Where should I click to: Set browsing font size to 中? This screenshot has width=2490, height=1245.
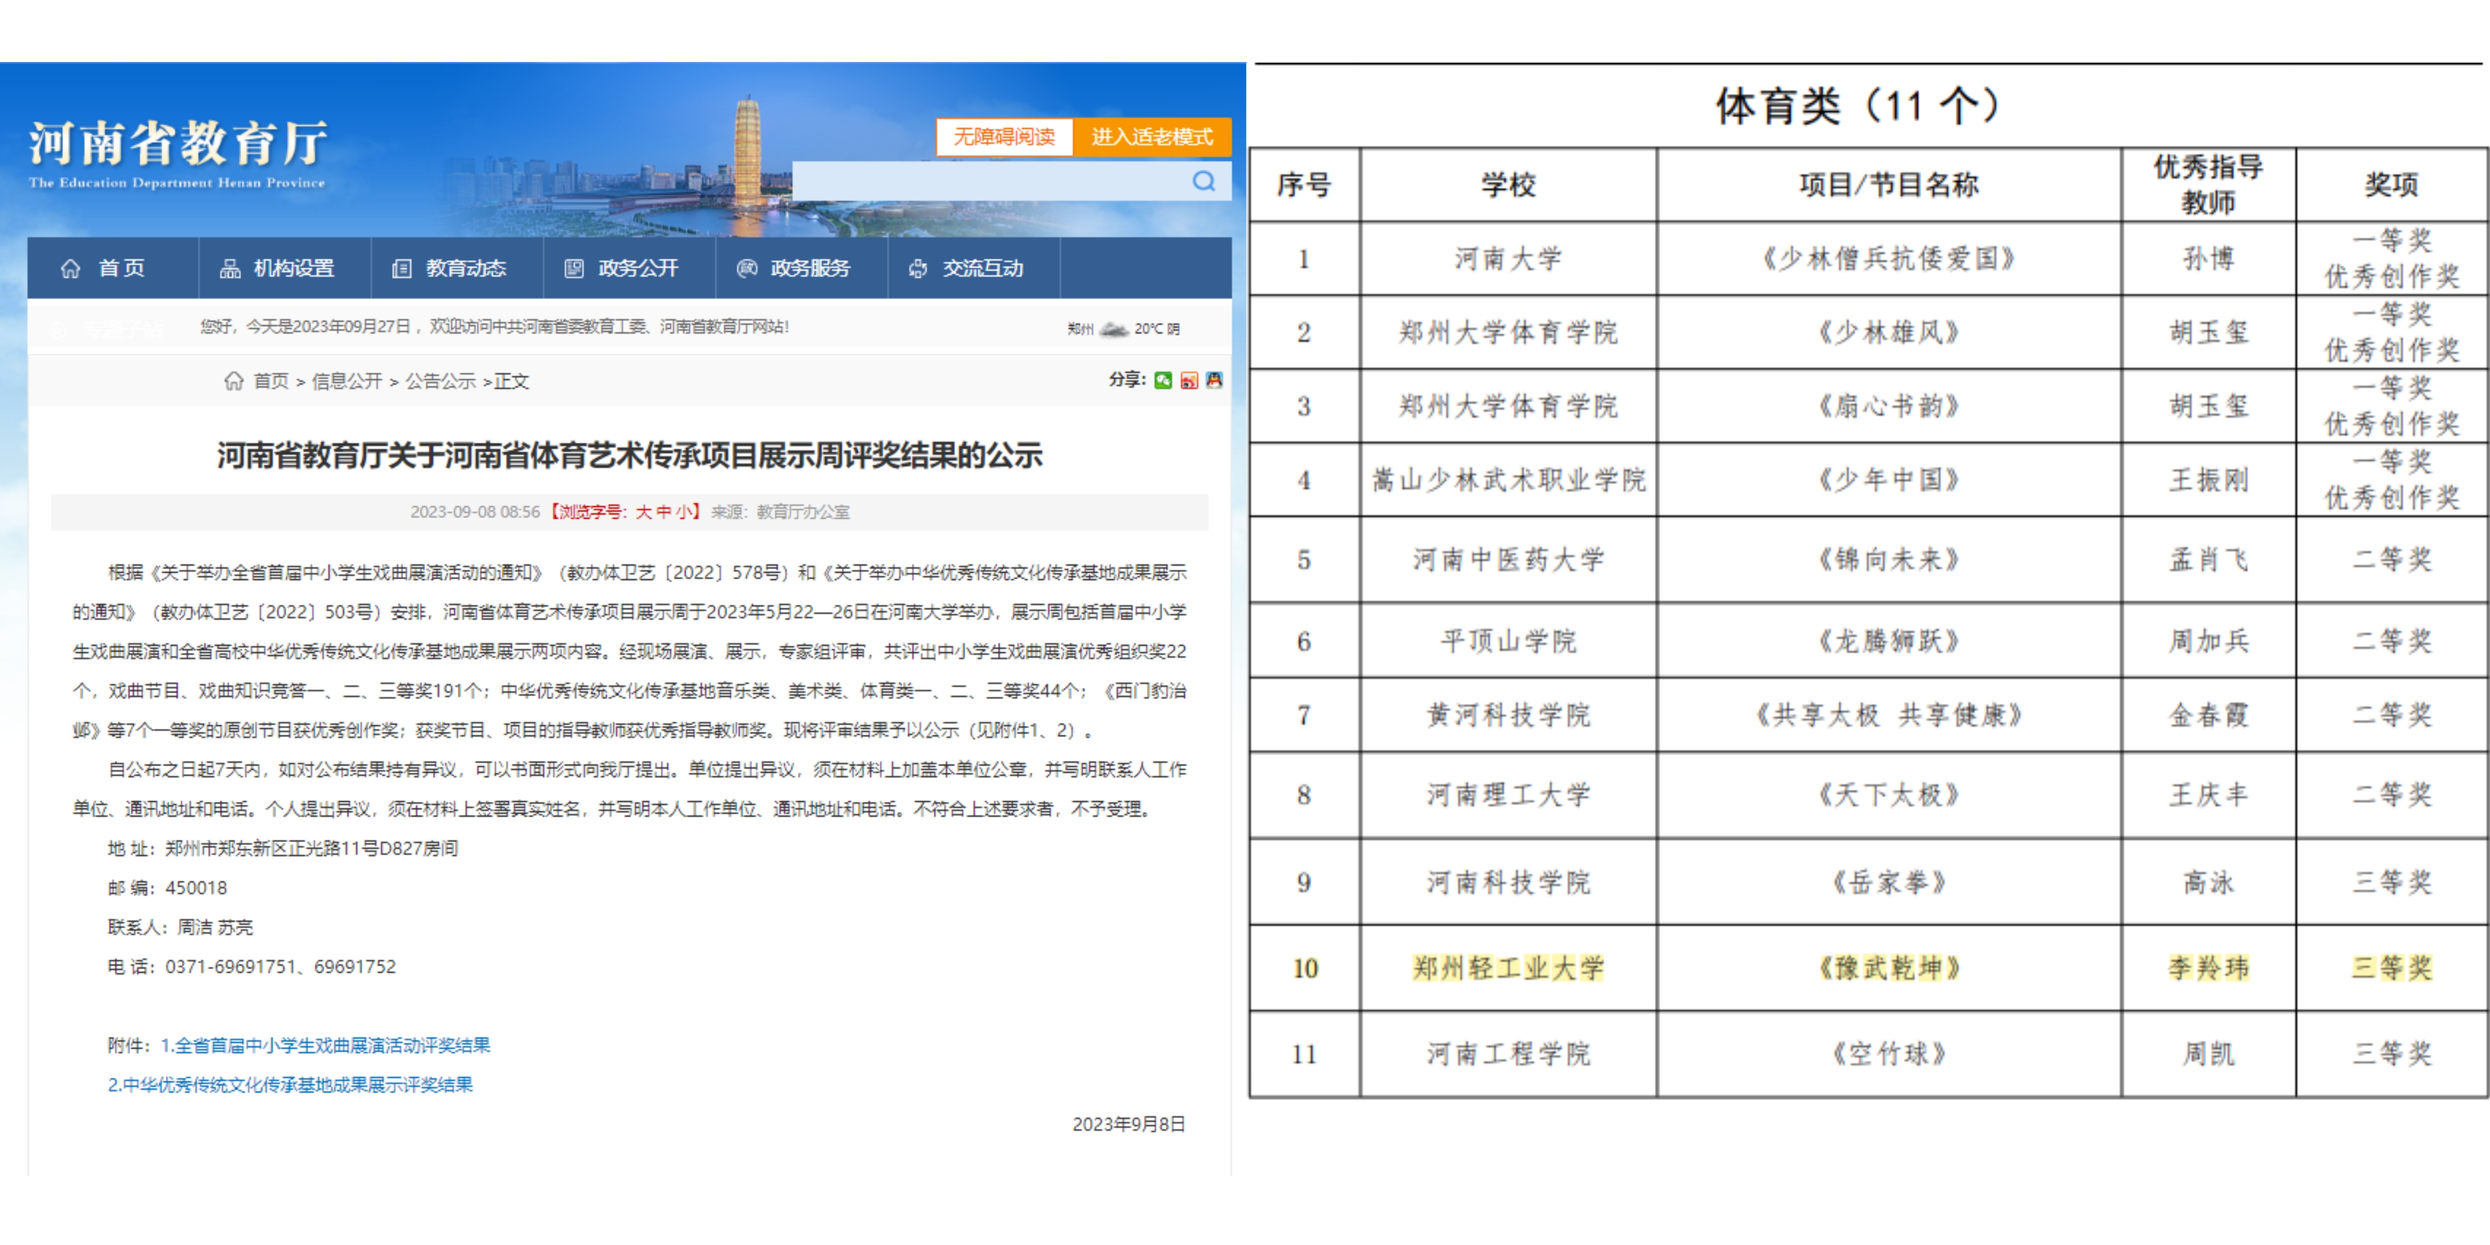click(x=663, y=511)
